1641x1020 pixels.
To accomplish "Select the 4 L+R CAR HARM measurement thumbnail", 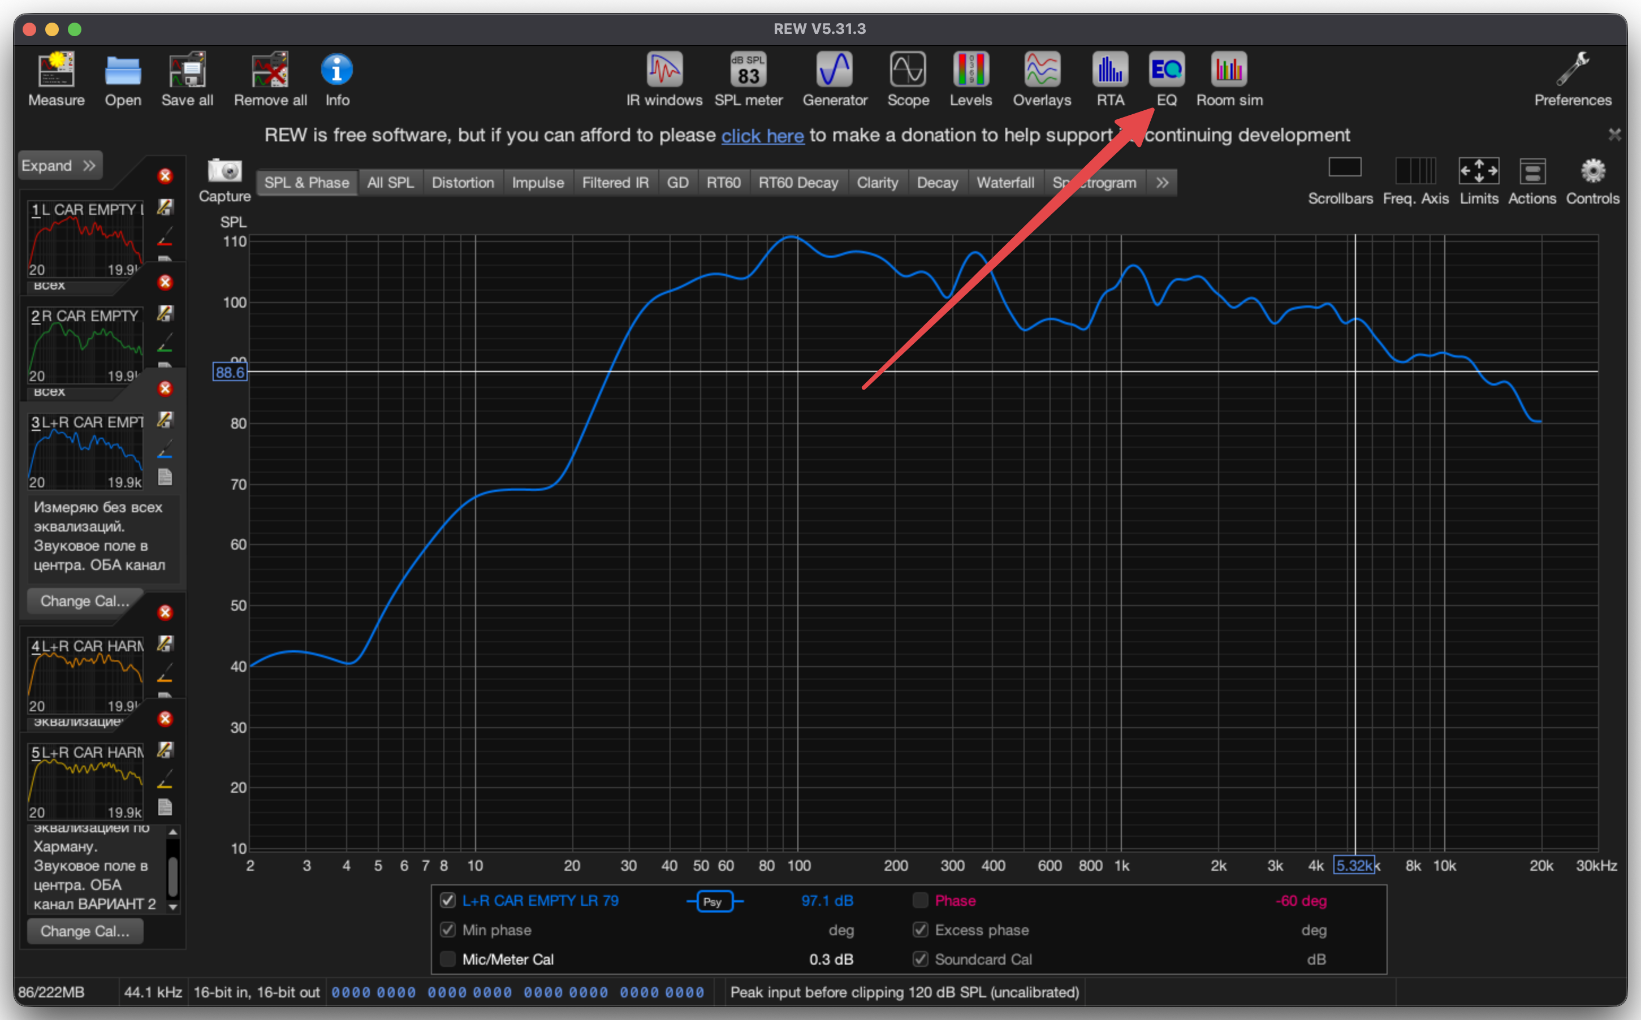I will pyautogui.click(x=85, y=675).
